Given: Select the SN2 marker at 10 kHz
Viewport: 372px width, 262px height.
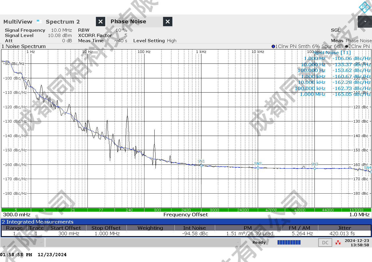Looking at the screenshot, I should click(x=258, y=168).
